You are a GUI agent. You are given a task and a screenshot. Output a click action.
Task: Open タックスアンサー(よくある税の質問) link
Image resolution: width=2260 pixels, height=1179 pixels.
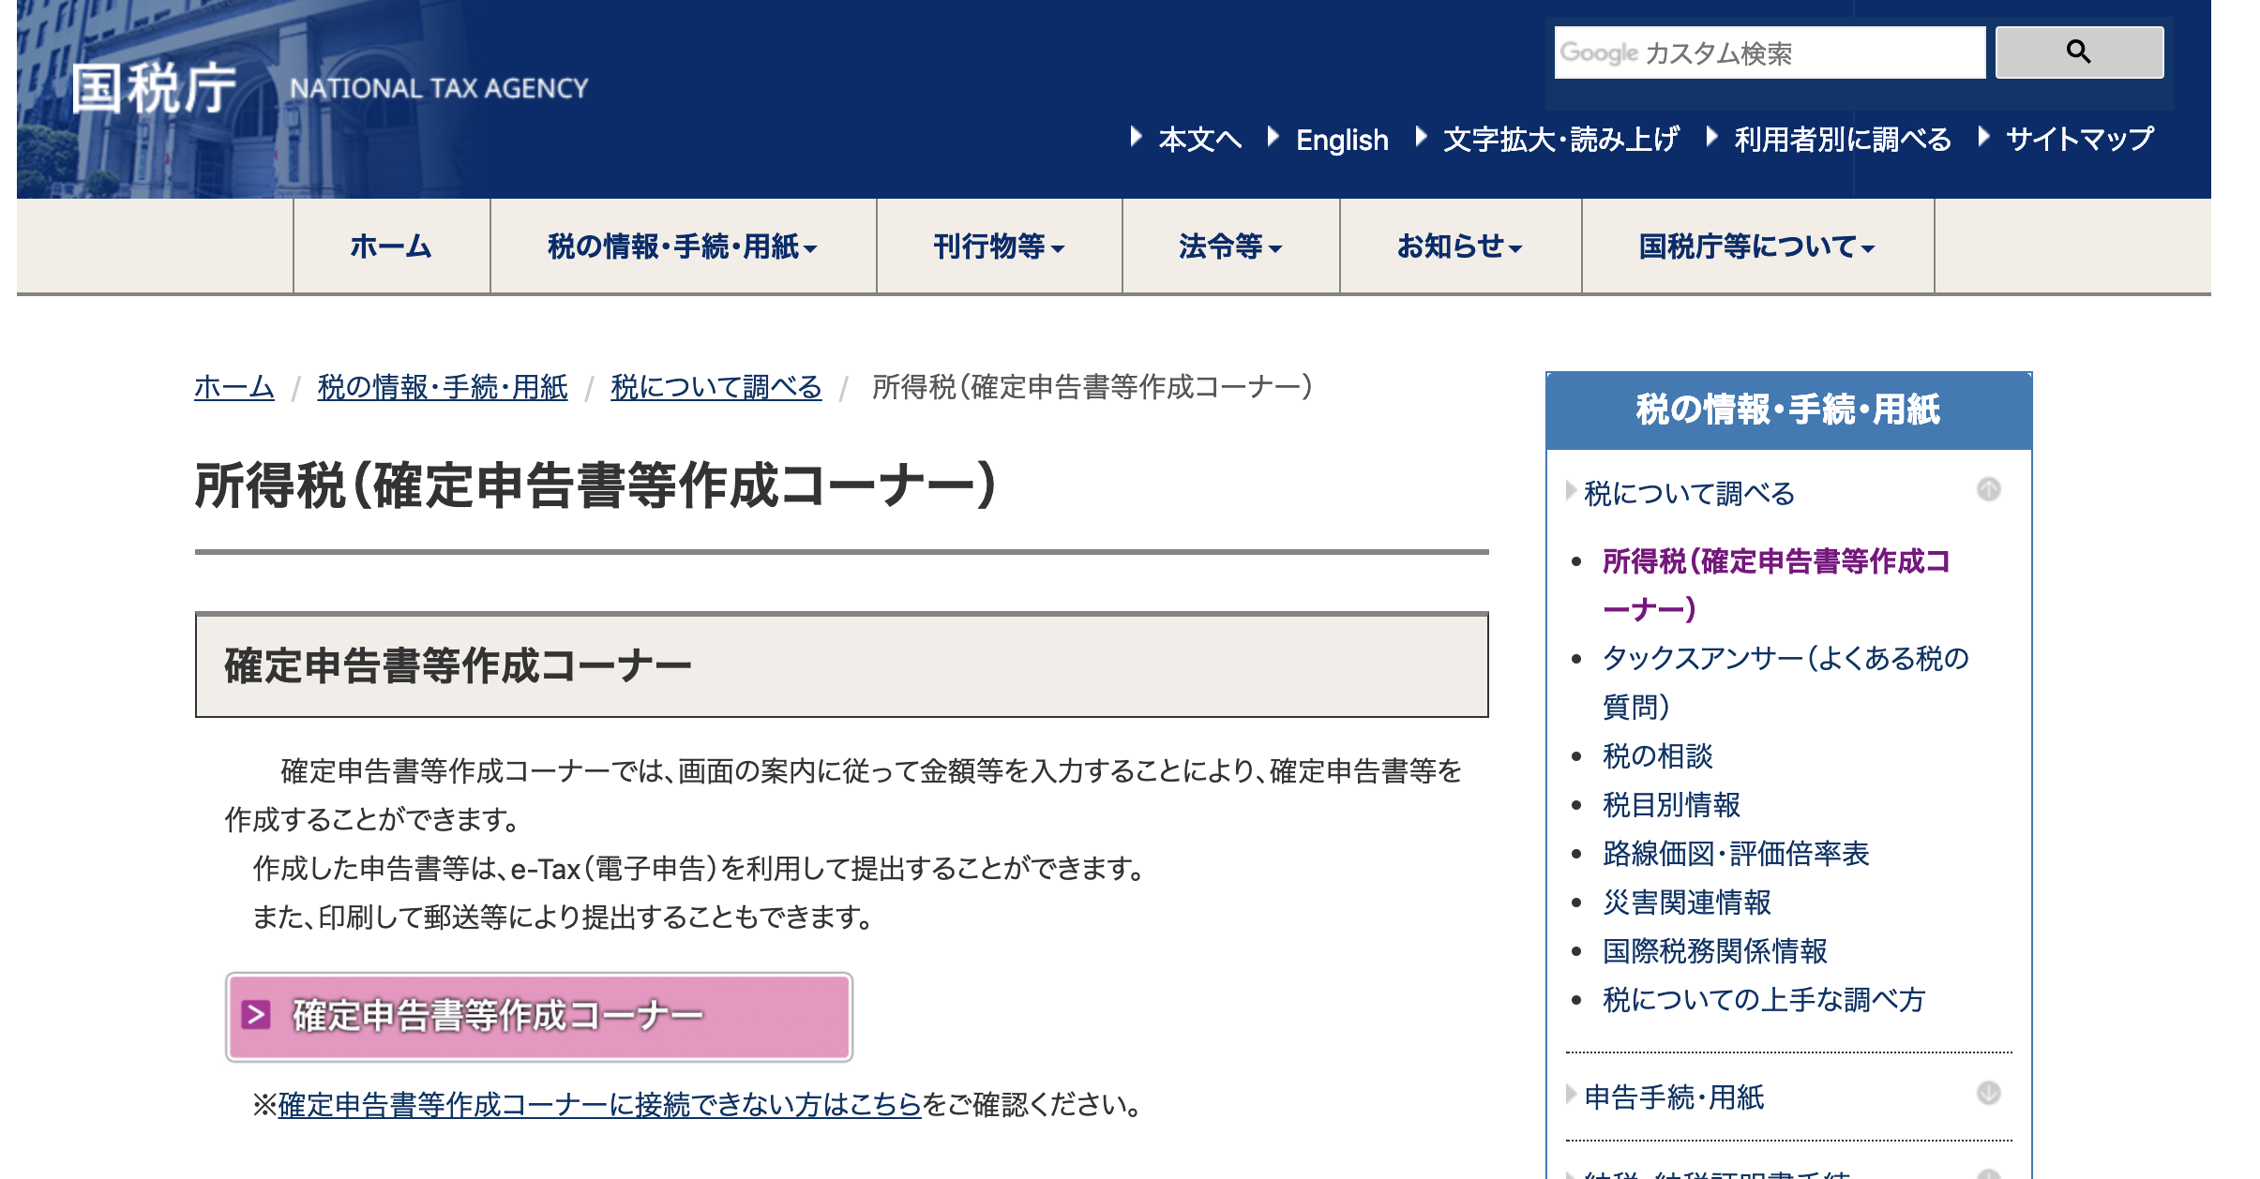point(1785,682)
